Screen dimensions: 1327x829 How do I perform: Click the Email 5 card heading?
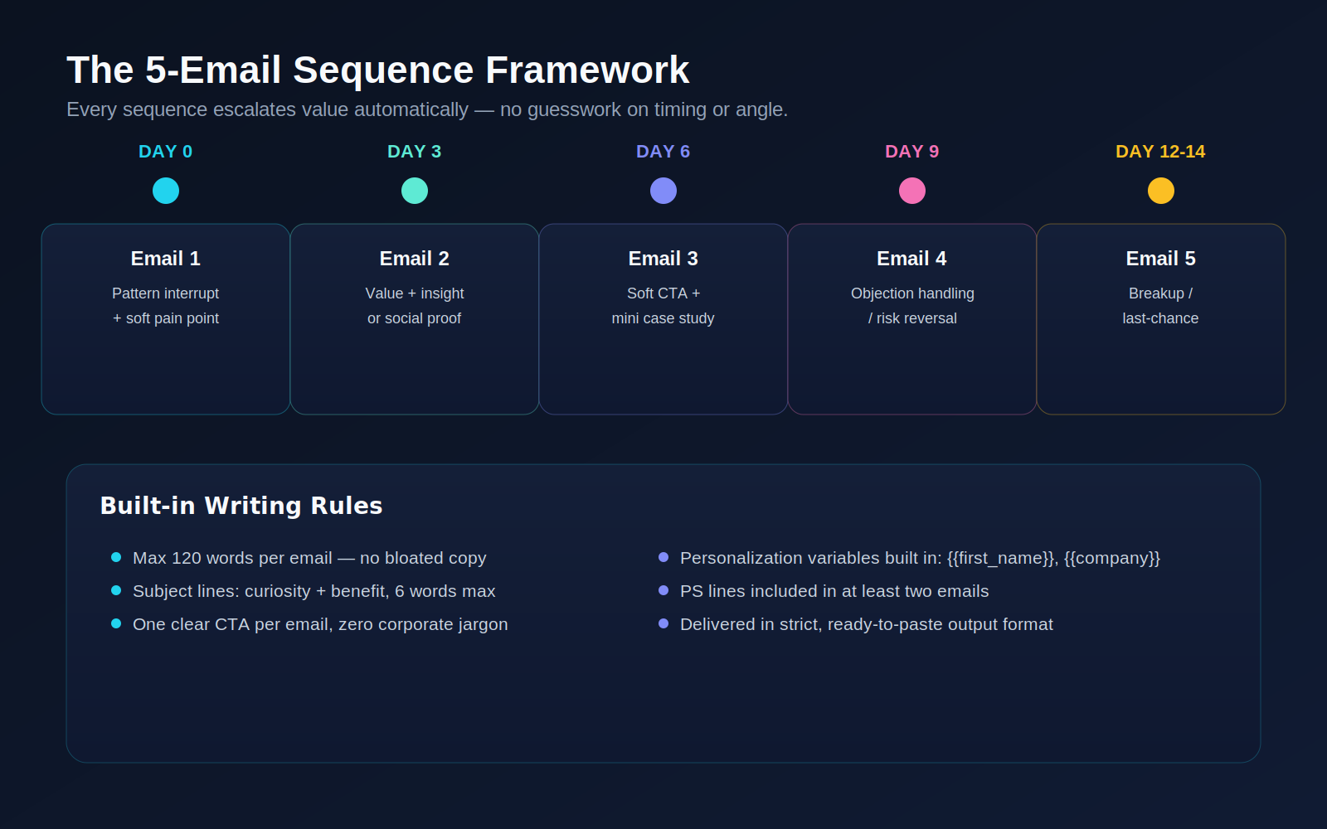click(x=1161, y=259)
